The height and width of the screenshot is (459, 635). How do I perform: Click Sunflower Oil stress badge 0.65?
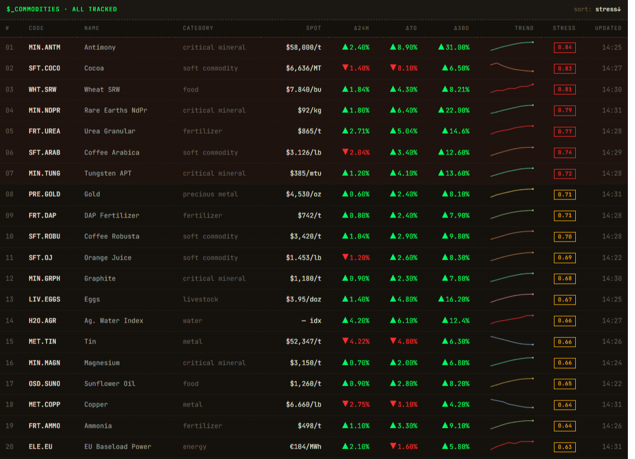pyautogui.click(x=564, y=384)
